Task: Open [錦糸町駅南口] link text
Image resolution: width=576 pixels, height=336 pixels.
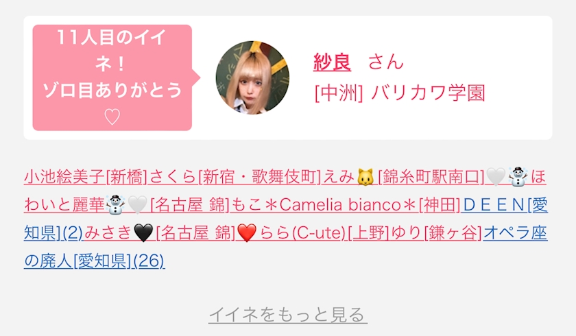Action: 431,177
